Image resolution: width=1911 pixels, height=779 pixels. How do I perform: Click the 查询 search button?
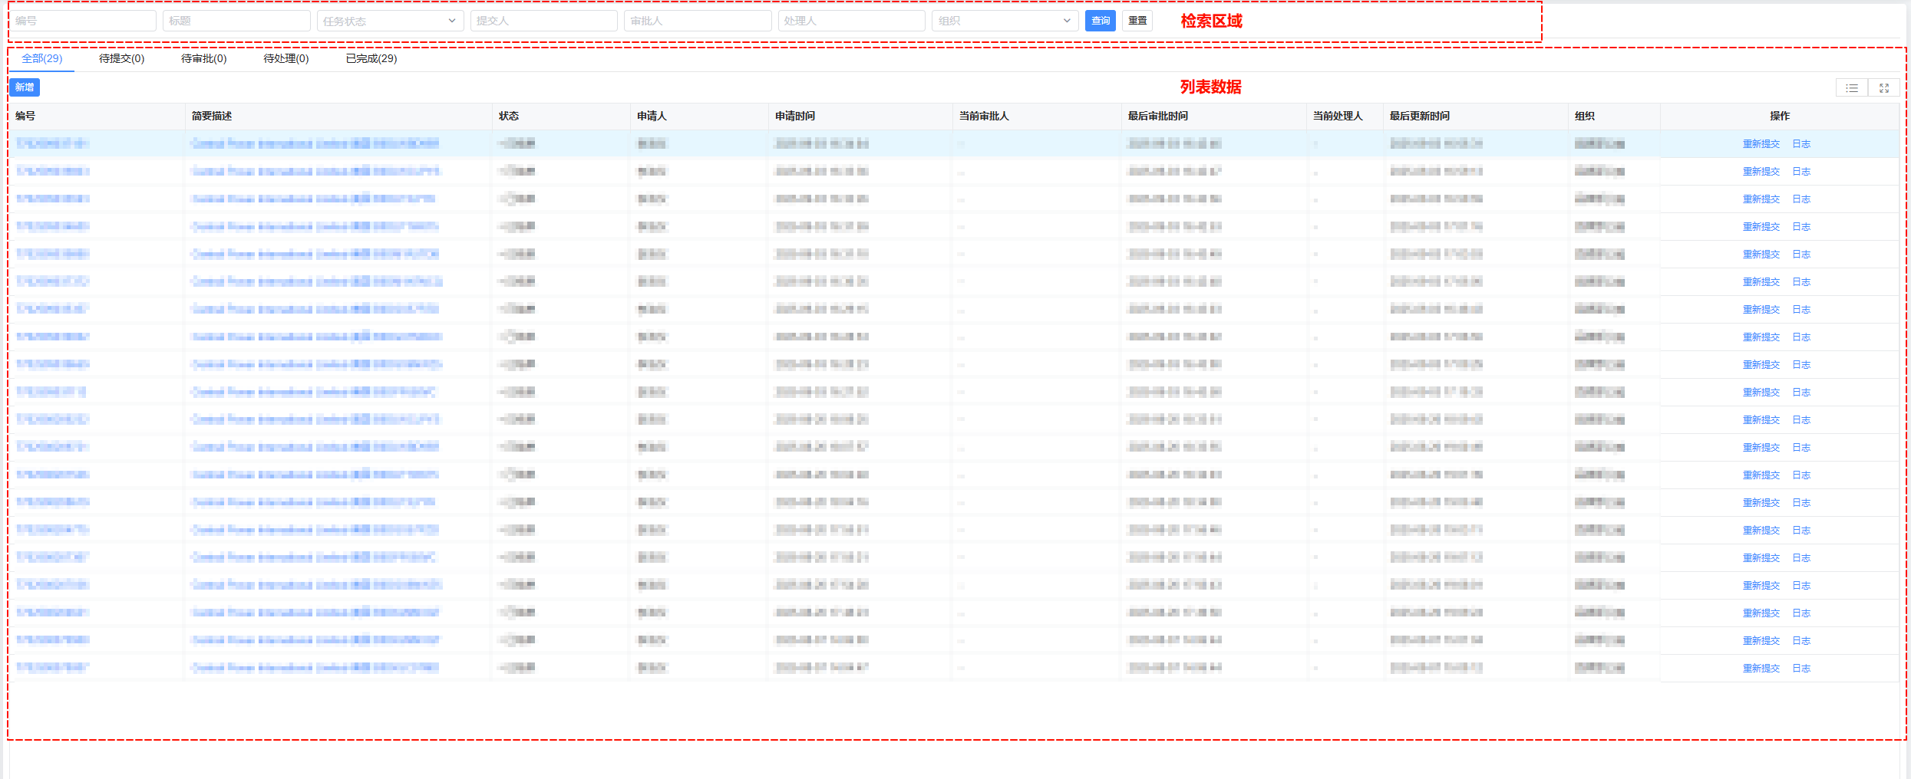(x=1100, y=21)
